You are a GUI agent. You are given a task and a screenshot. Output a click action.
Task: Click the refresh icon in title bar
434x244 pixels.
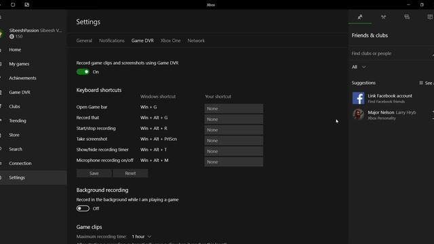[x=13, y=5]
